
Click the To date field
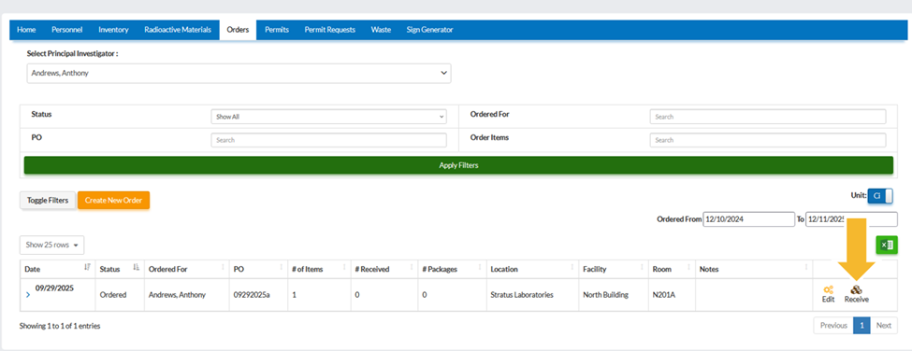(x=851, y=219)
